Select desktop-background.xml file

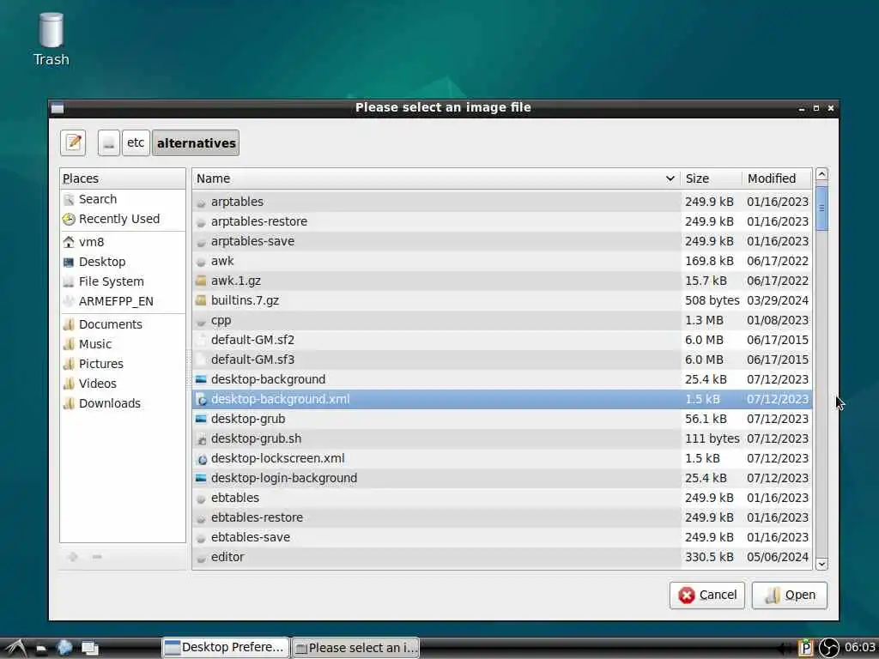click(x=501, y=399)
